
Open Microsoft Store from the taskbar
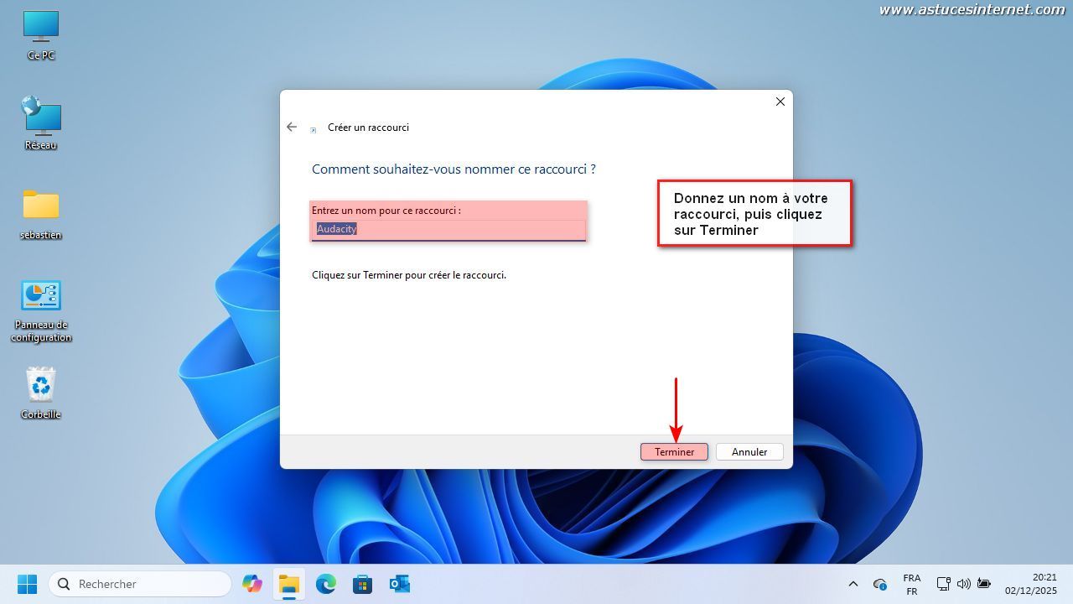[x=362, y=584]
